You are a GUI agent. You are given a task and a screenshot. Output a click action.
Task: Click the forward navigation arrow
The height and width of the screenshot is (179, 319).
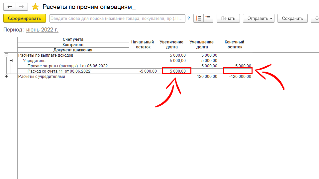coord(22,7)
